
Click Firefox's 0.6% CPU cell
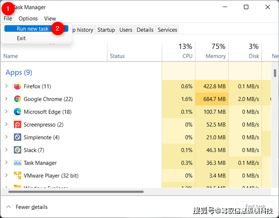179,86
